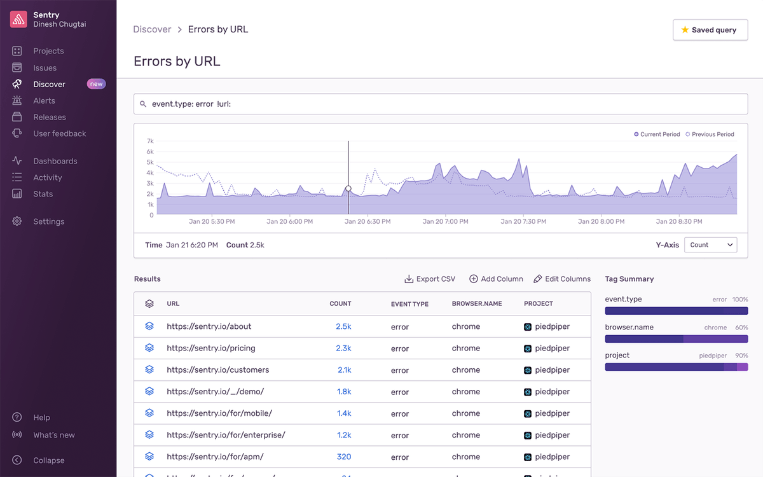Image resolution: width=763 pixels, height=477 pixels.
Task: Click count 2.5k in about row
Action: click(343, 326)
